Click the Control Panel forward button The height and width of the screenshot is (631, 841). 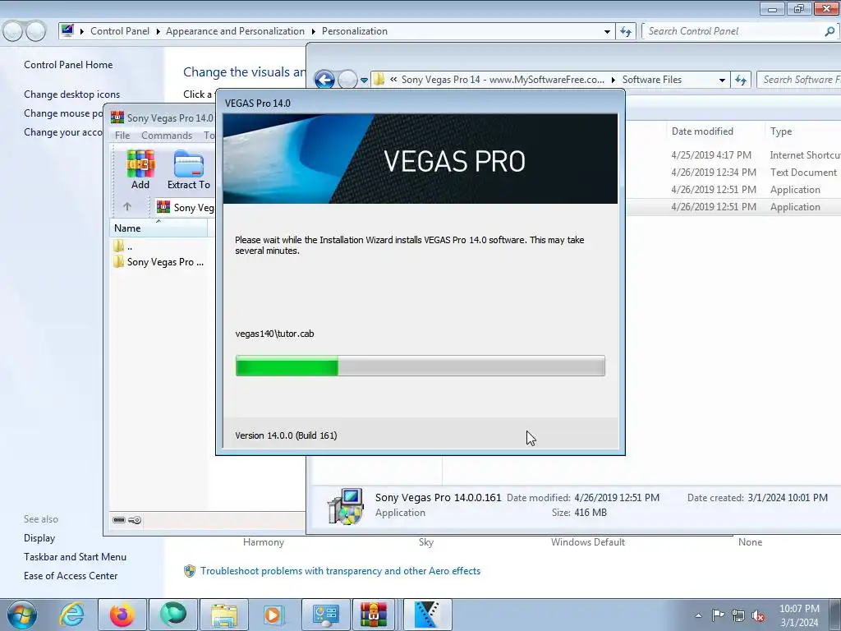pos(36,31)
